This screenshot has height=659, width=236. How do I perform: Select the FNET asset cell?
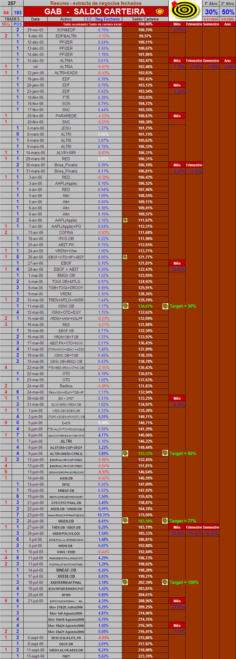pos(66,656)
